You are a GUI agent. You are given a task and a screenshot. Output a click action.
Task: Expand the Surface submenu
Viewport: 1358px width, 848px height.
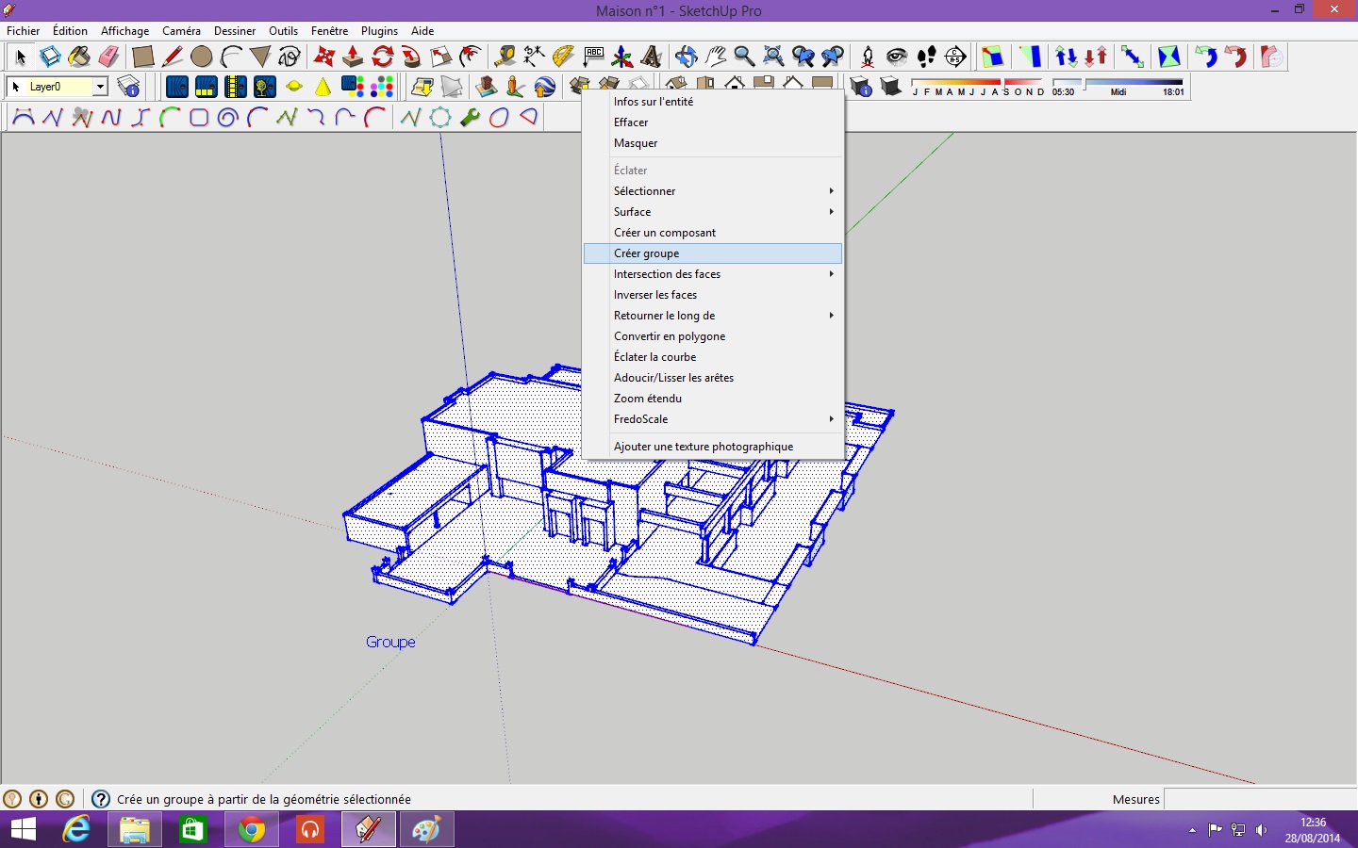coord(713,212)
